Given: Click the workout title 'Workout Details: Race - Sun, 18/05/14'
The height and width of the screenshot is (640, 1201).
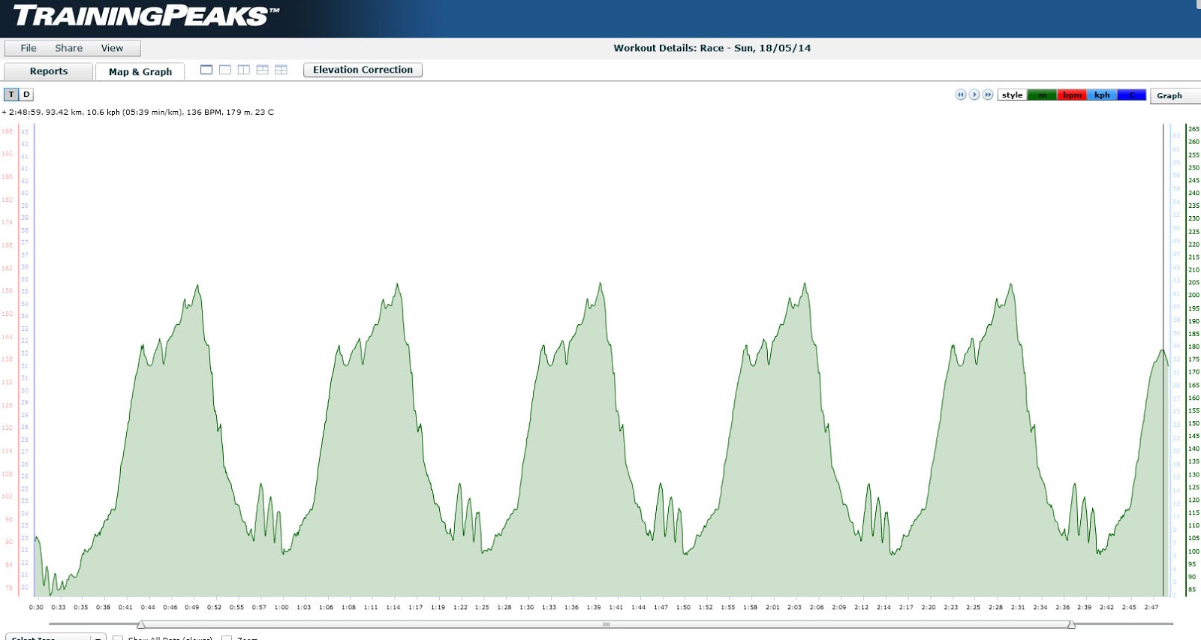Looking at the screenshot, I should pyautogui.click(x=712, y=48).
